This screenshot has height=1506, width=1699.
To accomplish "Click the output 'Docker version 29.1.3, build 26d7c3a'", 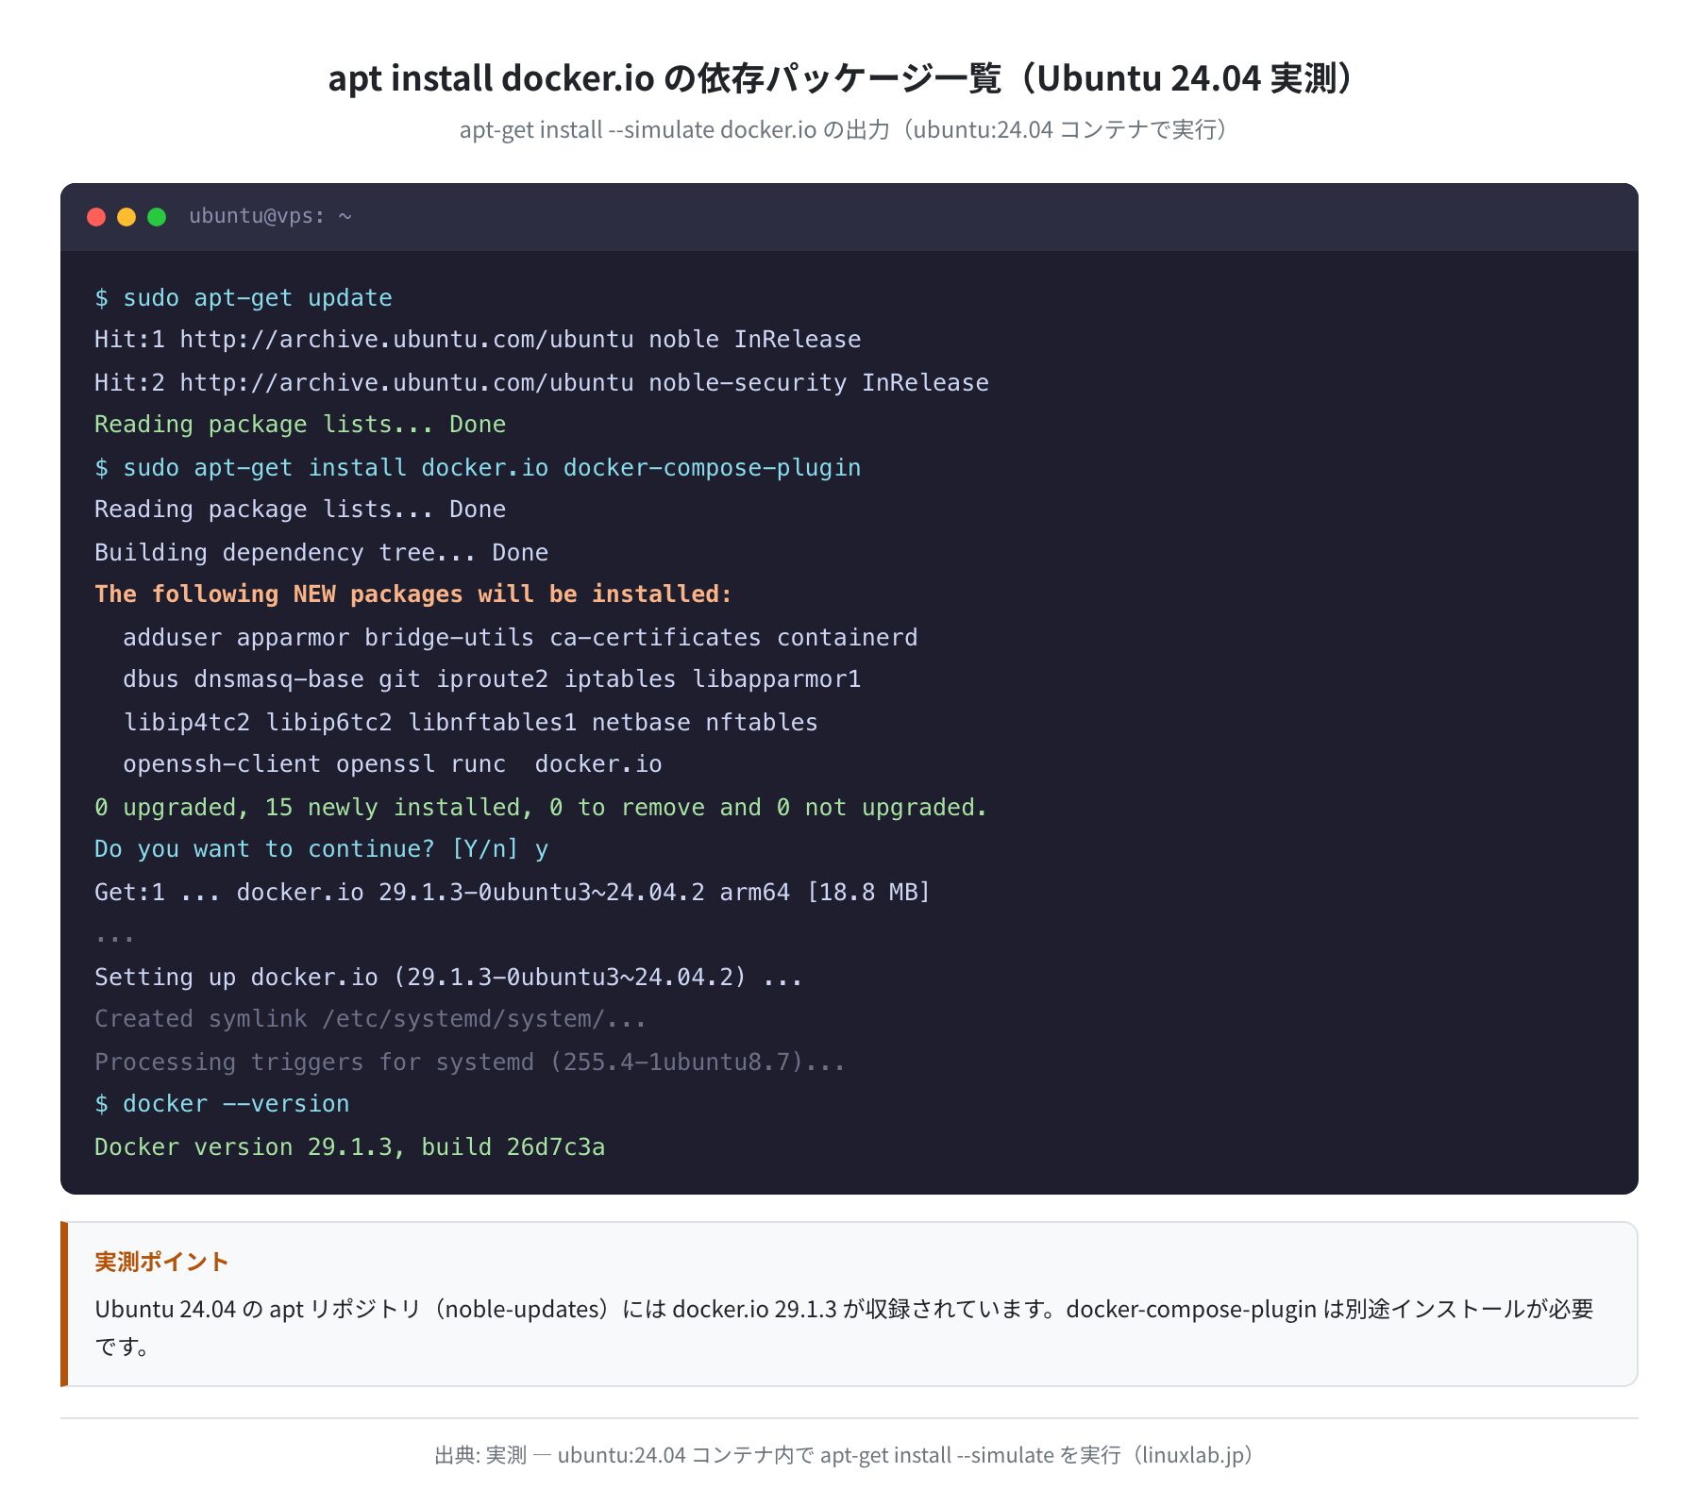I will 350,1147.
